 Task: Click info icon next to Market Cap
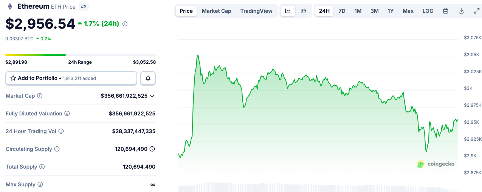(40, 96)
